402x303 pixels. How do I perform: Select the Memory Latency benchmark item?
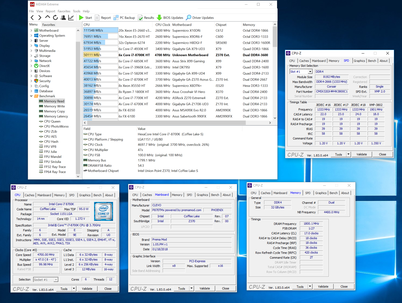[x=56, y=116]
